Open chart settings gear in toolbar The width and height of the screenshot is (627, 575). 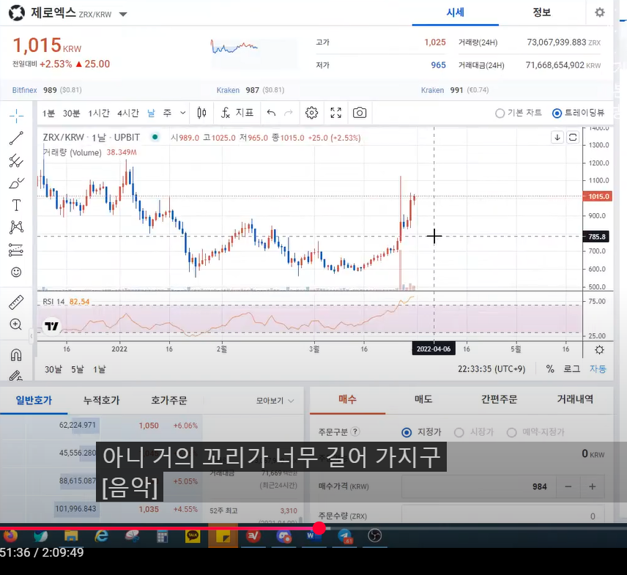[311, 113]
